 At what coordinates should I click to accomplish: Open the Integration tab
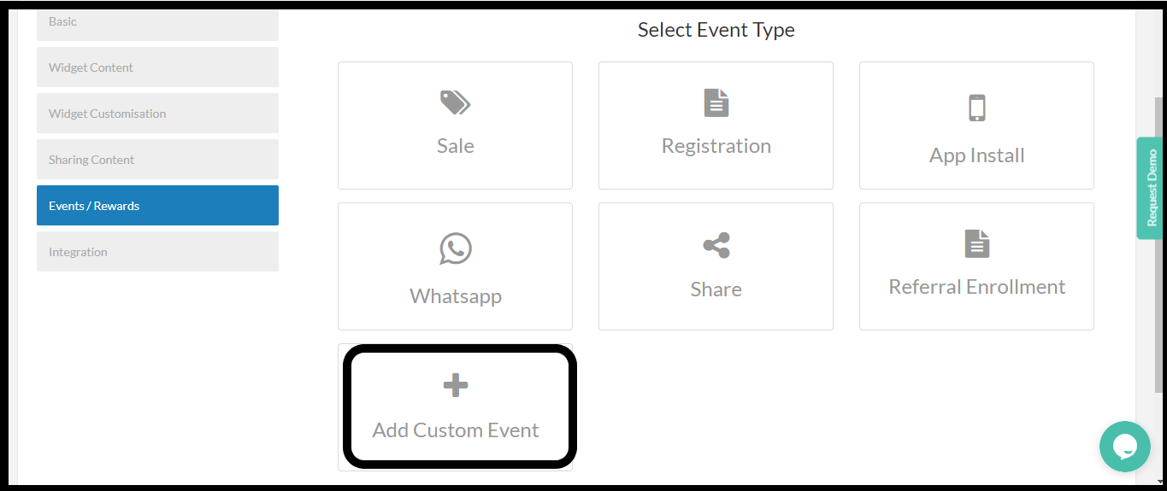point(157,252)
